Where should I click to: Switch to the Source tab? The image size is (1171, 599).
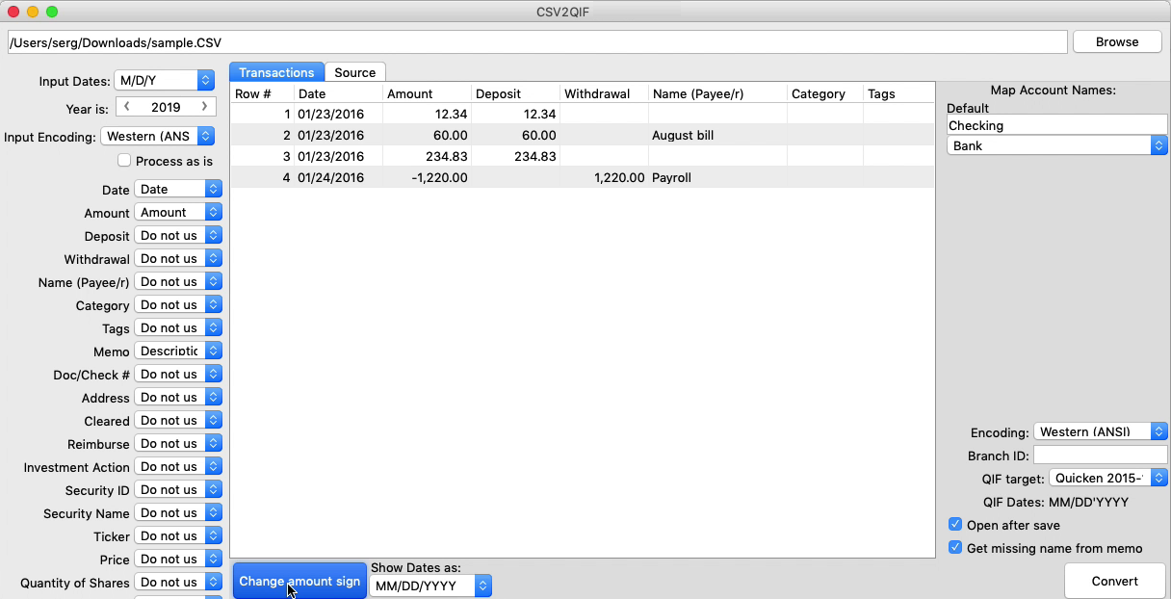pyautogui.click(x=355, y=72)
